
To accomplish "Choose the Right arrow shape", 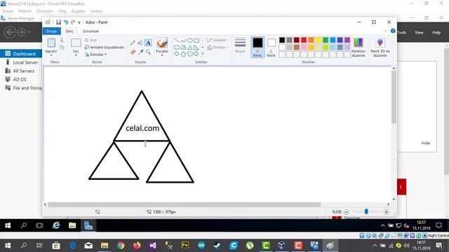I will click(196, 54).
